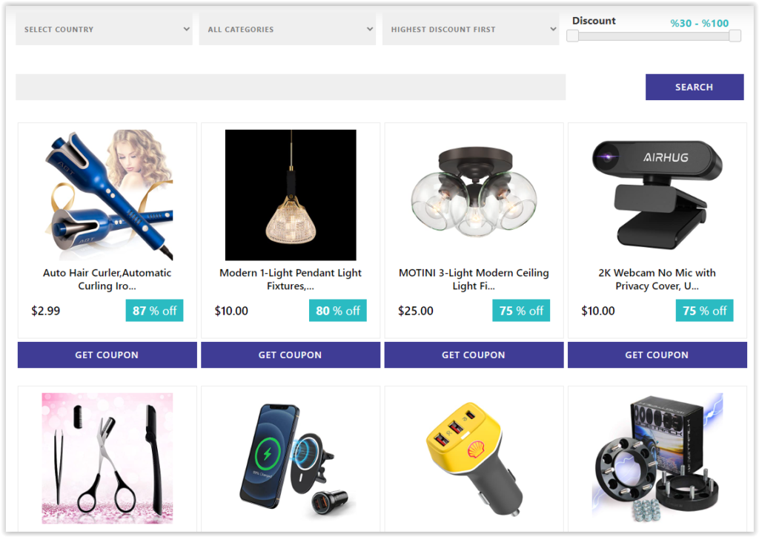Open the Auto Hair Curler title link

(x=107, y=280)
